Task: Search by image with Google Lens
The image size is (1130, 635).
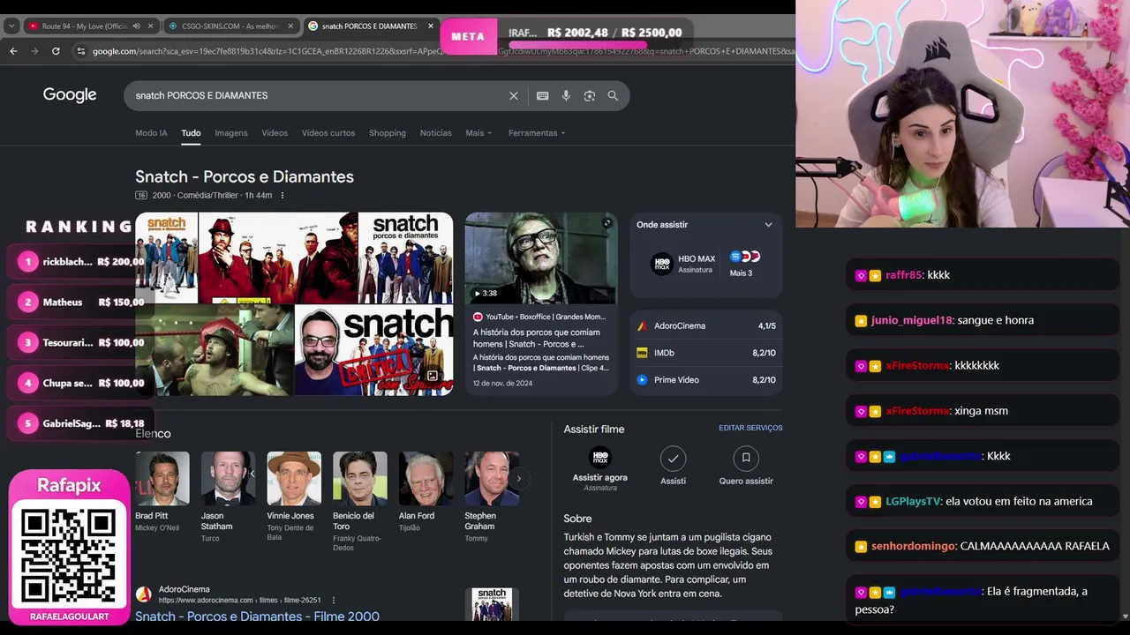Action: [x=590, y=96]
